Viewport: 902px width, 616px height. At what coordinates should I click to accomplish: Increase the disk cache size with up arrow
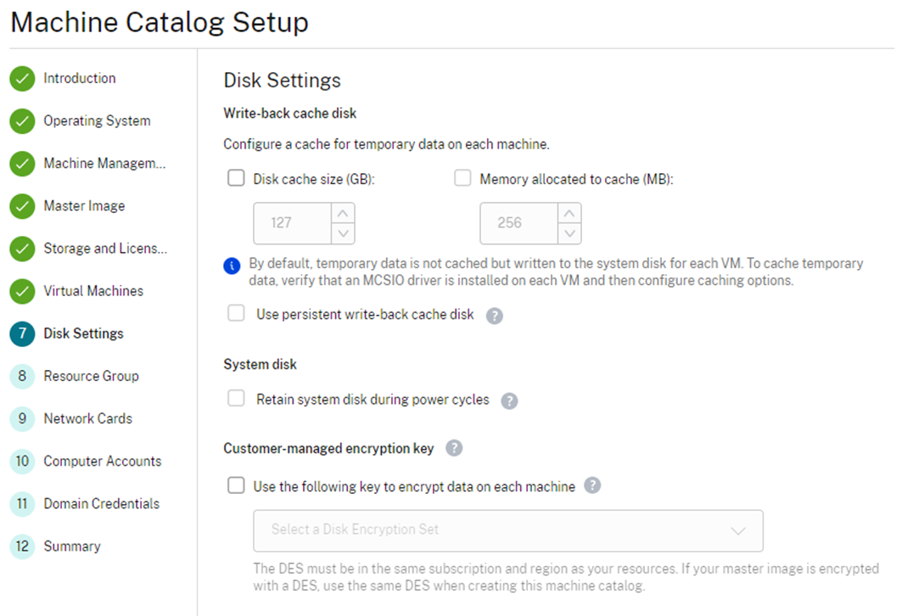(x=343, y=213)
